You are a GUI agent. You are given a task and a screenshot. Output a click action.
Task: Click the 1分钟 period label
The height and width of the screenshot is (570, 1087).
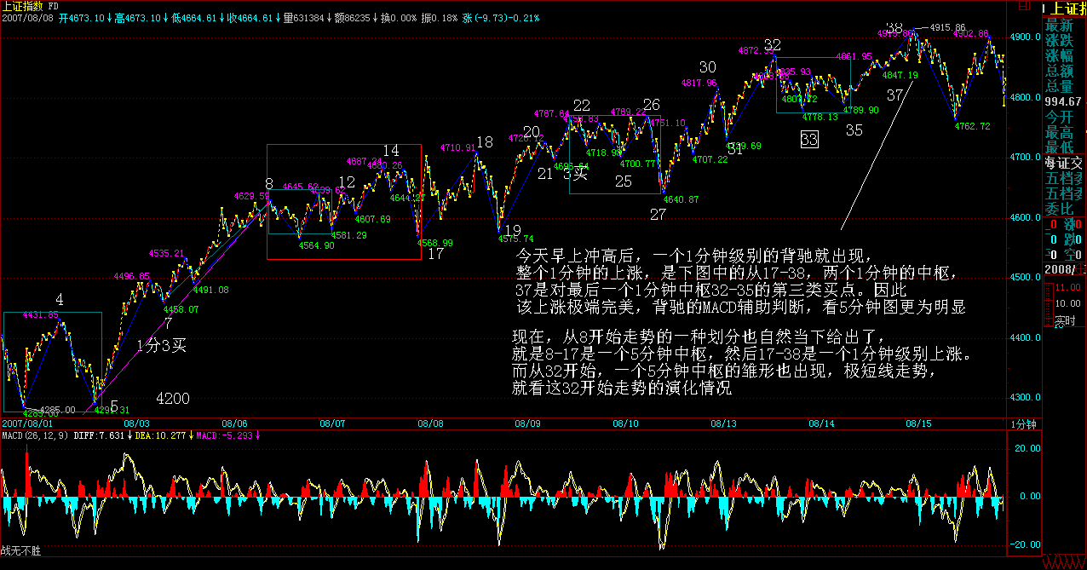pos(1022,423)
